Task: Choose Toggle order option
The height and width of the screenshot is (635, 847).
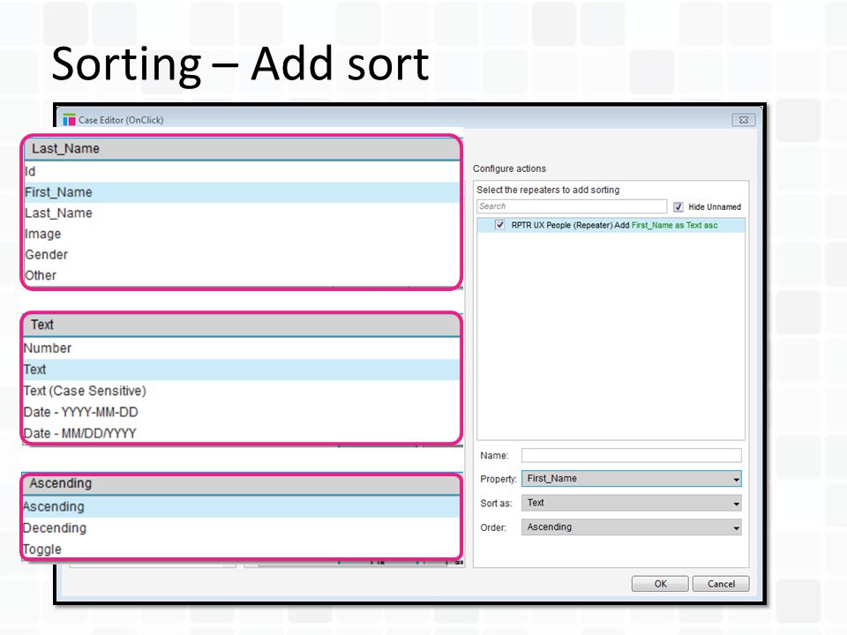Action: click(x=242, y=549)
